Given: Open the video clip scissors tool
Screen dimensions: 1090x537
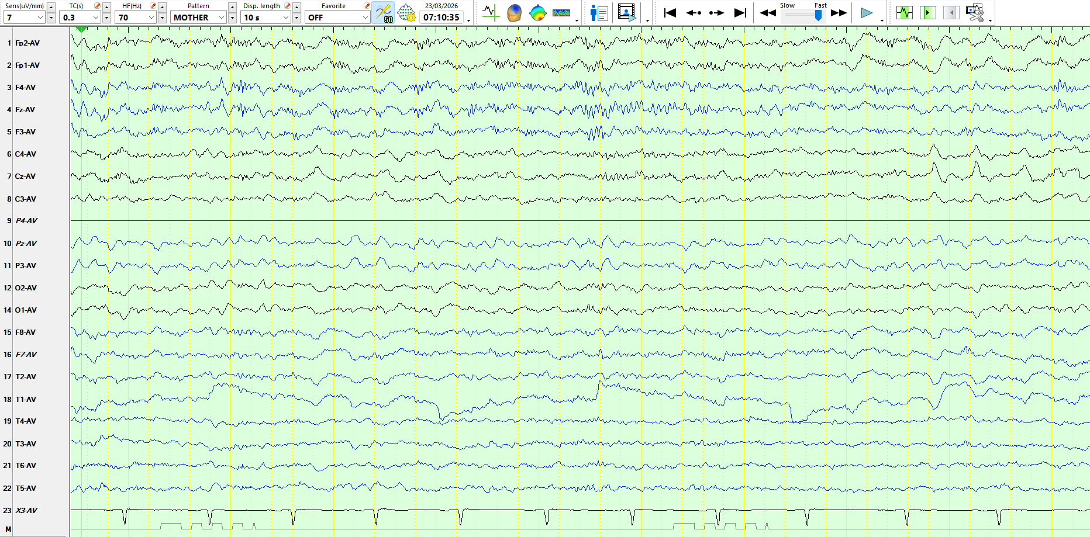Looking at the screenshot, I should pos(975,12).
